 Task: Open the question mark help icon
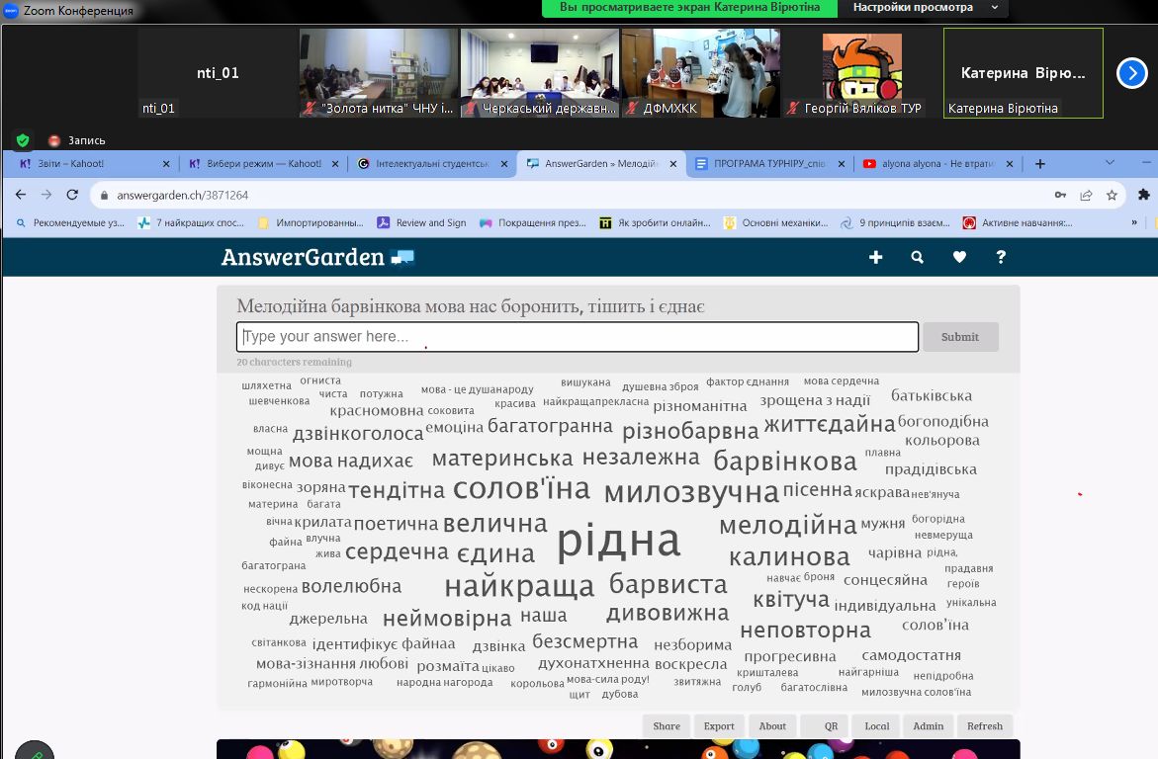click(x=1001, y=257)
